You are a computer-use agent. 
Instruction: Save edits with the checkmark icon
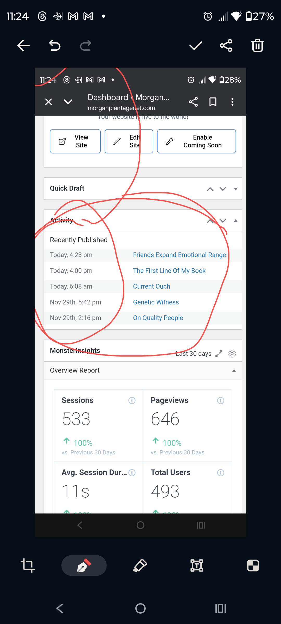click(195, 46)
